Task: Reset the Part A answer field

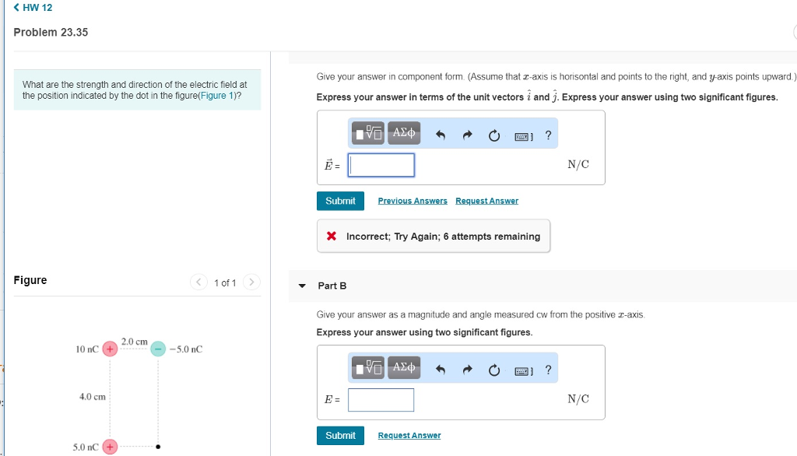Action: [x=494, y=135]
